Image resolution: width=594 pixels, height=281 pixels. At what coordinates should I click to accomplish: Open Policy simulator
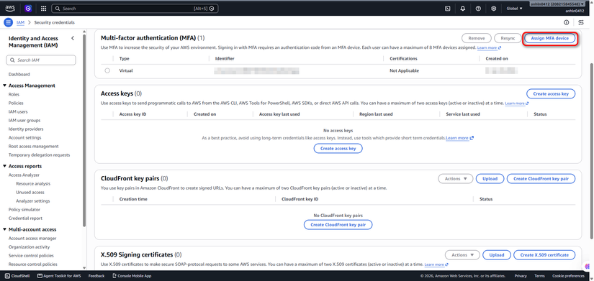24,210
